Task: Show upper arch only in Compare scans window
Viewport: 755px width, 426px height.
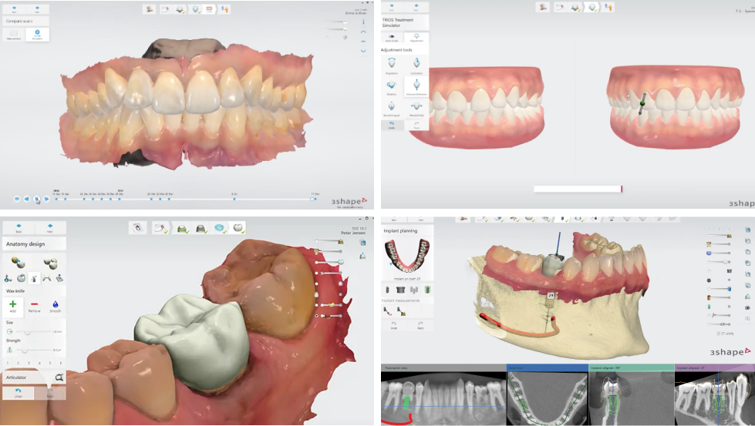Action: pyautogui.click(x=363, y=32)
